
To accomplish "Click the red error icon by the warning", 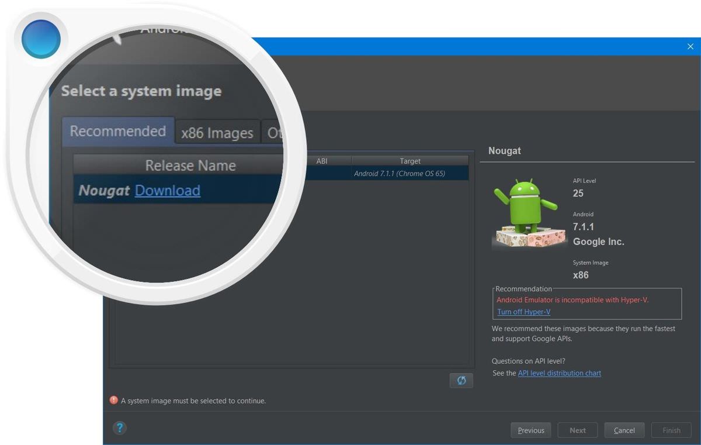I will (114, 401).
